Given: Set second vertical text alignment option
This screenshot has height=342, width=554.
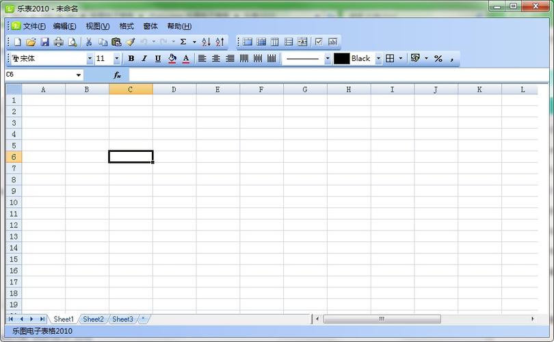Looking at the screenshot, I should [258, 58].
